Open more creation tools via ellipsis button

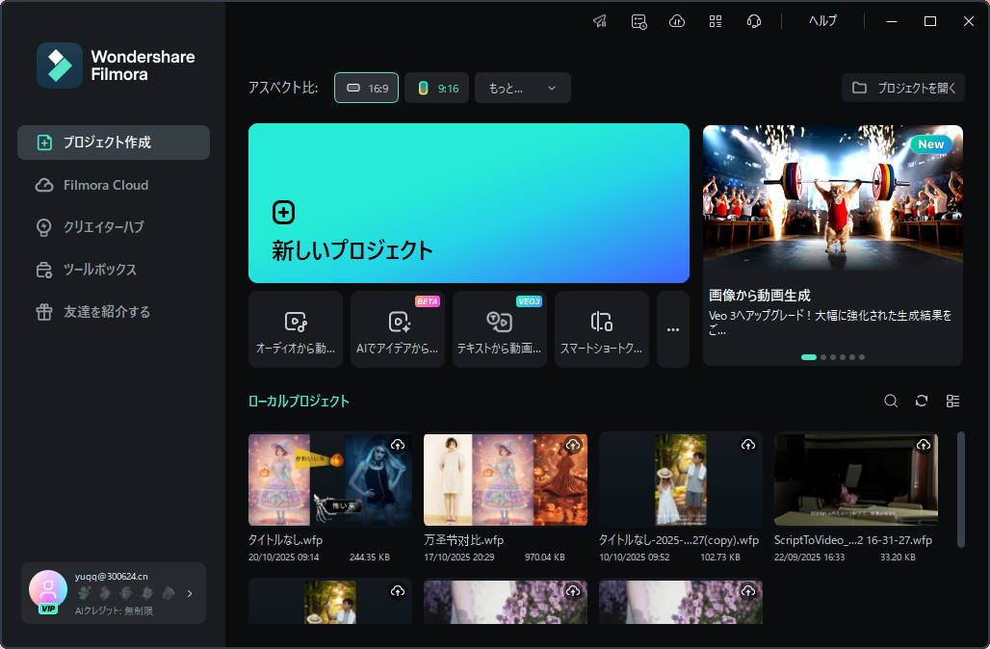[x=672, y=328]
